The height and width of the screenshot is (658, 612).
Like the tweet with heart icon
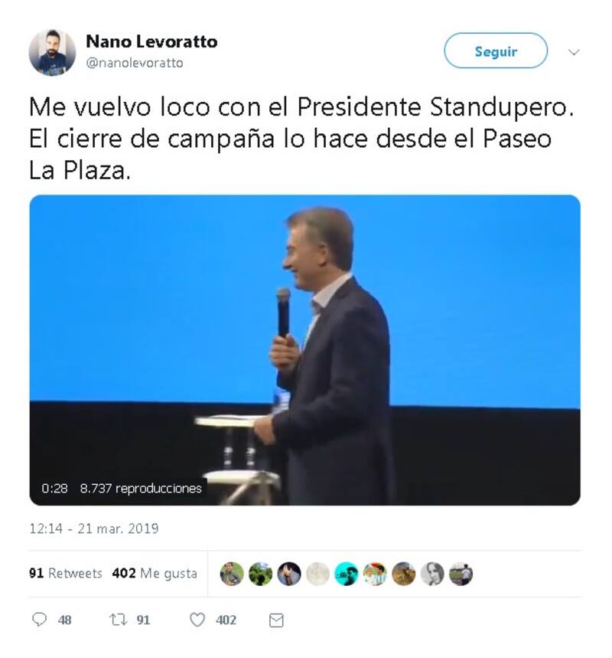tap(197, 620)
